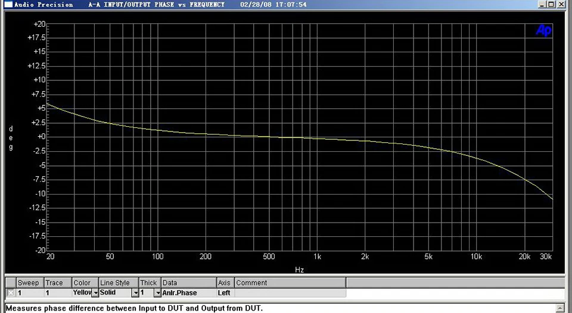The image size is (572, 313).
Task: Click the yellow phase trace near 1k
Action: tap(317, 139)
